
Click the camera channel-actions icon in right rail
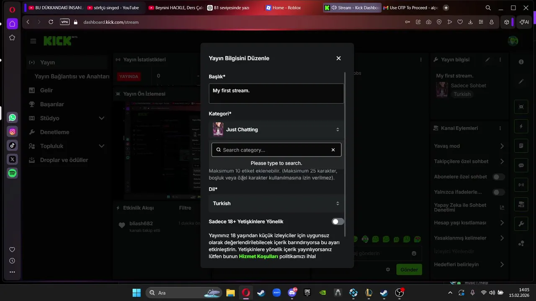click(521, 204)
